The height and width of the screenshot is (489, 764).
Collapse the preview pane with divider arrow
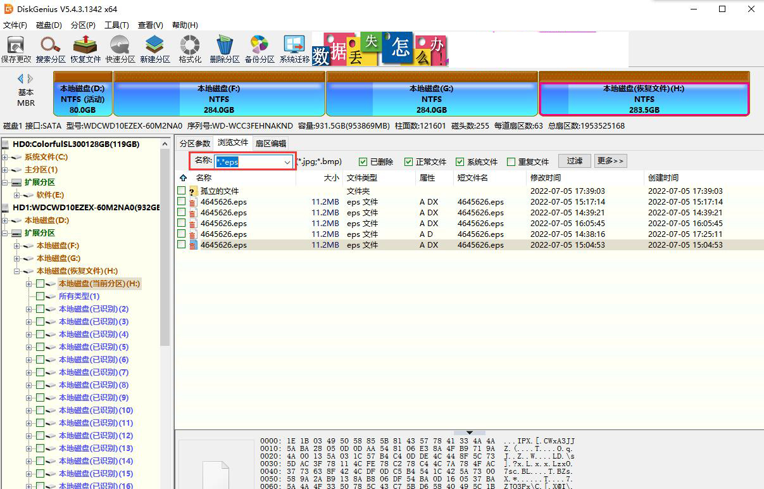(x=470, y=433)
